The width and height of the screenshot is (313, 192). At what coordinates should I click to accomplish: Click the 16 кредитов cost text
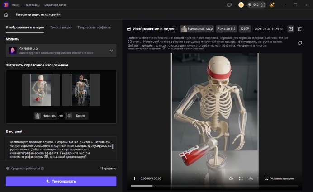108,169
